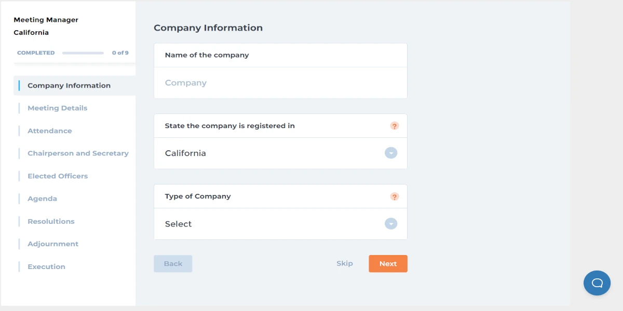Expand the California state dropdown arrow
Screen dimensions: 623x311
tap(391, 153)
